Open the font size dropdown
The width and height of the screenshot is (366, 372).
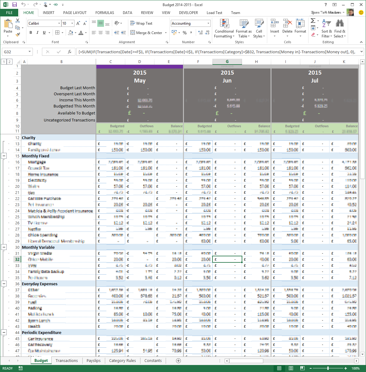[x=72, y=23]
